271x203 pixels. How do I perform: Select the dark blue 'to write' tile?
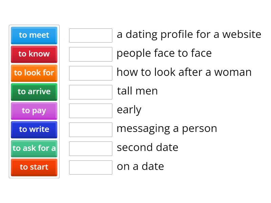[x=34, y=130]
